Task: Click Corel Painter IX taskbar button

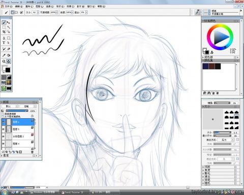Action: pos(74,192)
